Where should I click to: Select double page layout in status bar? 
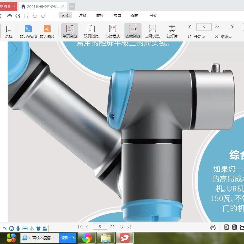(x=234, y=227)
